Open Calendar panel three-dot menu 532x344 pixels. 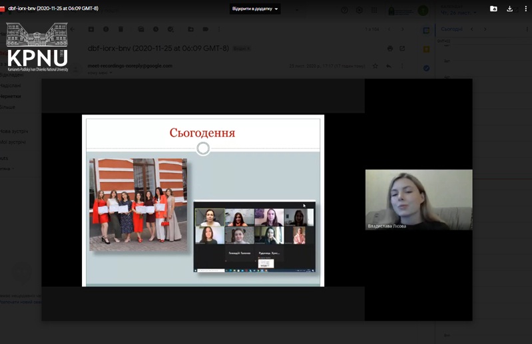527,29
